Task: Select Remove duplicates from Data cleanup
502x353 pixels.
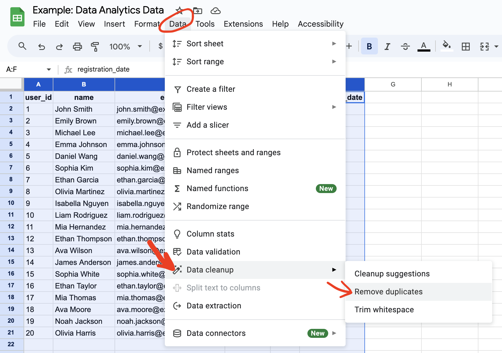Action: pyautogui.click(x=388, y=292)
